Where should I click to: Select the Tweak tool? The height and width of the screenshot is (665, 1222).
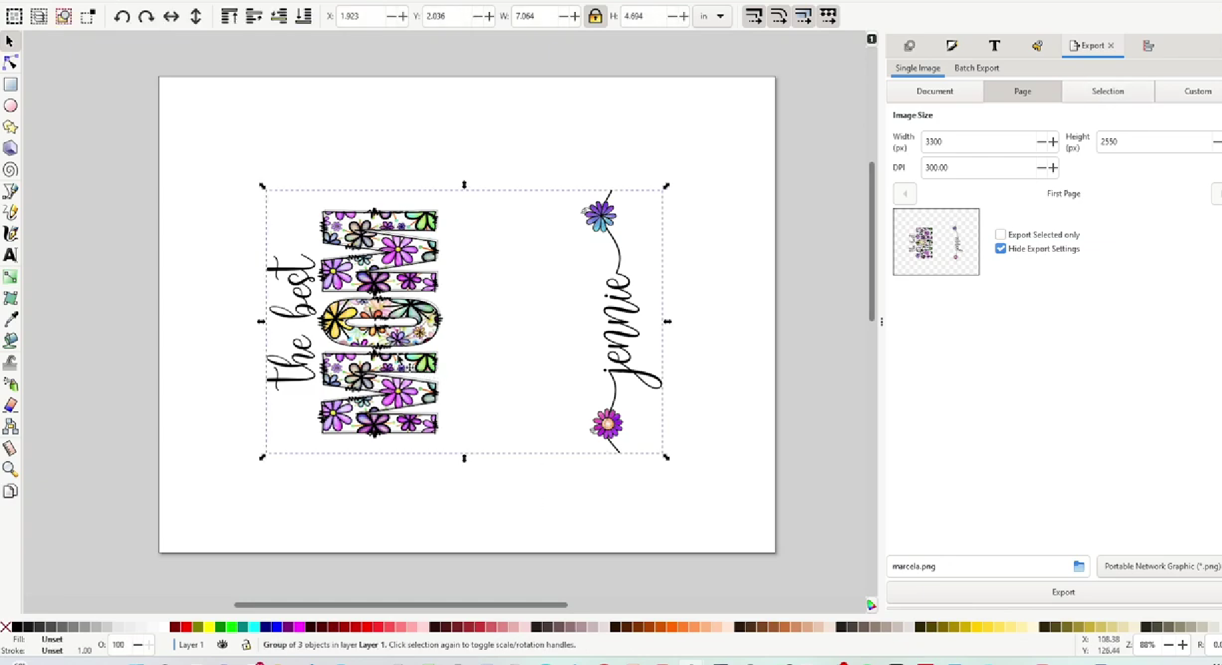[11, 363]
